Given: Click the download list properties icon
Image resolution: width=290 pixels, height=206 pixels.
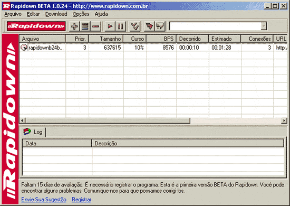Looking at the screenshot, I should pyautogui.click(x=85, y=26).
